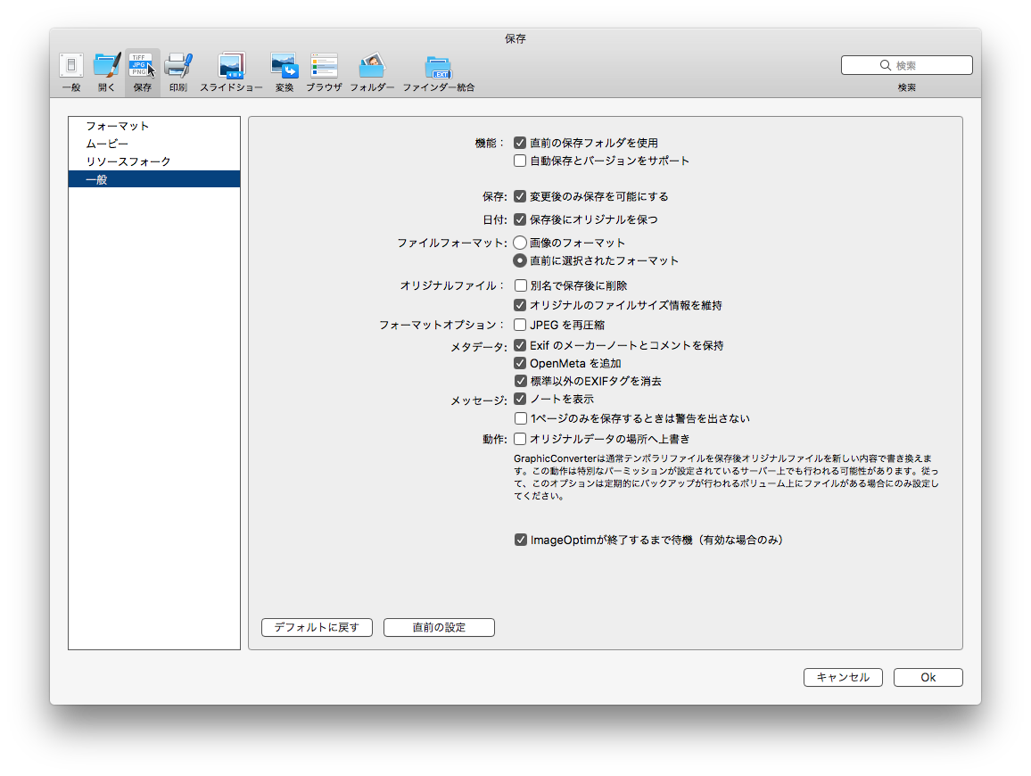This screenshot has height=776, width=1031.
Task: Click inside the 検索 search field
Action: pos(906,64)
